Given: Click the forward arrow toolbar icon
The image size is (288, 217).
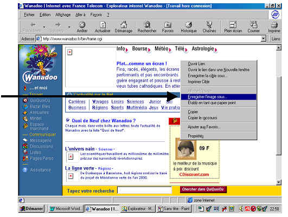Looking at the screenshot, I should pyautogui.click(x=58, y=24).
